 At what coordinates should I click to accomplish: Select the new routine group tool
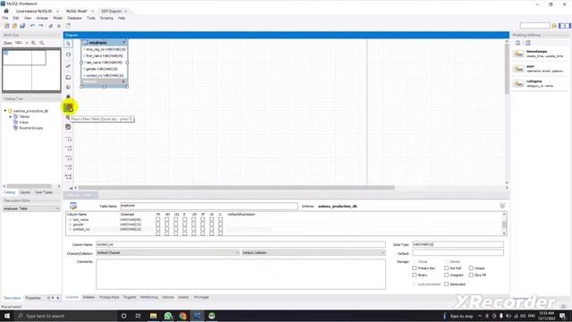[x=68, y=127]
